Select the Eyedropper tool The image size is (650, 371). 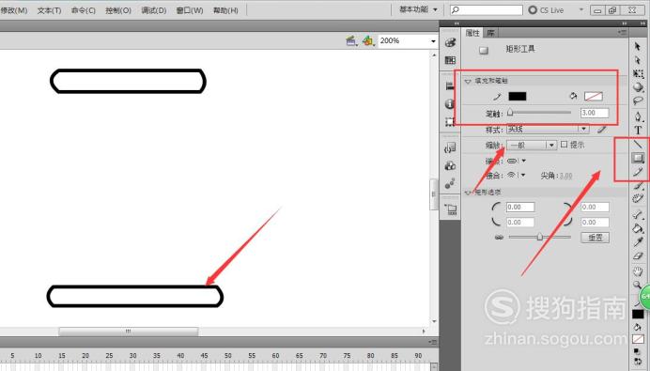(x=638, y=242)
